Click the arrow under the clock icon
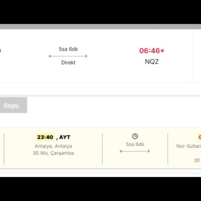201x201 pixels. pyautogui.click(x=135, y=151)
